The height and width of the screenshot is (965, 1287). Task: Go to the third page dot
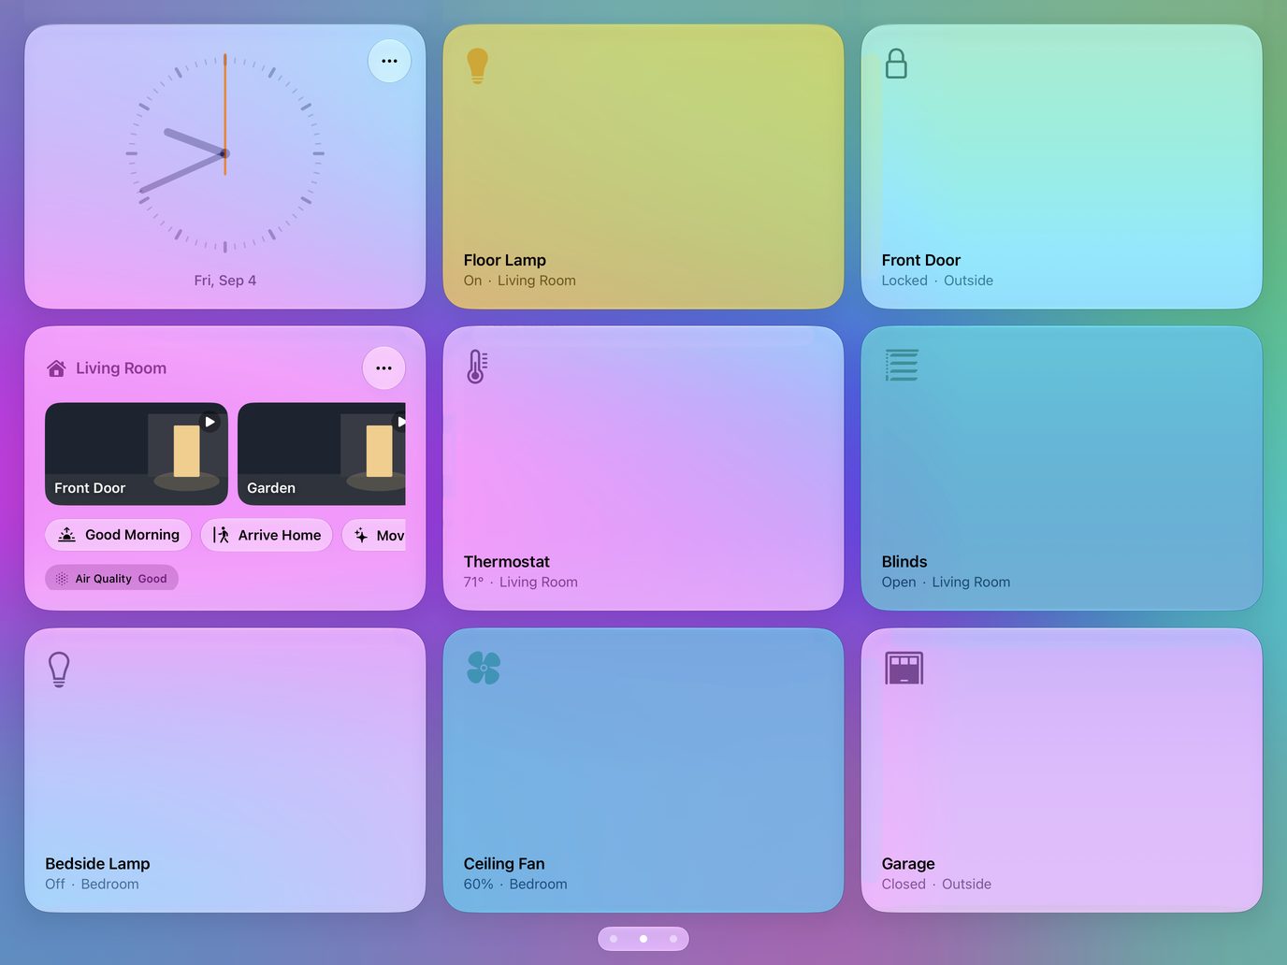[673, 939]
